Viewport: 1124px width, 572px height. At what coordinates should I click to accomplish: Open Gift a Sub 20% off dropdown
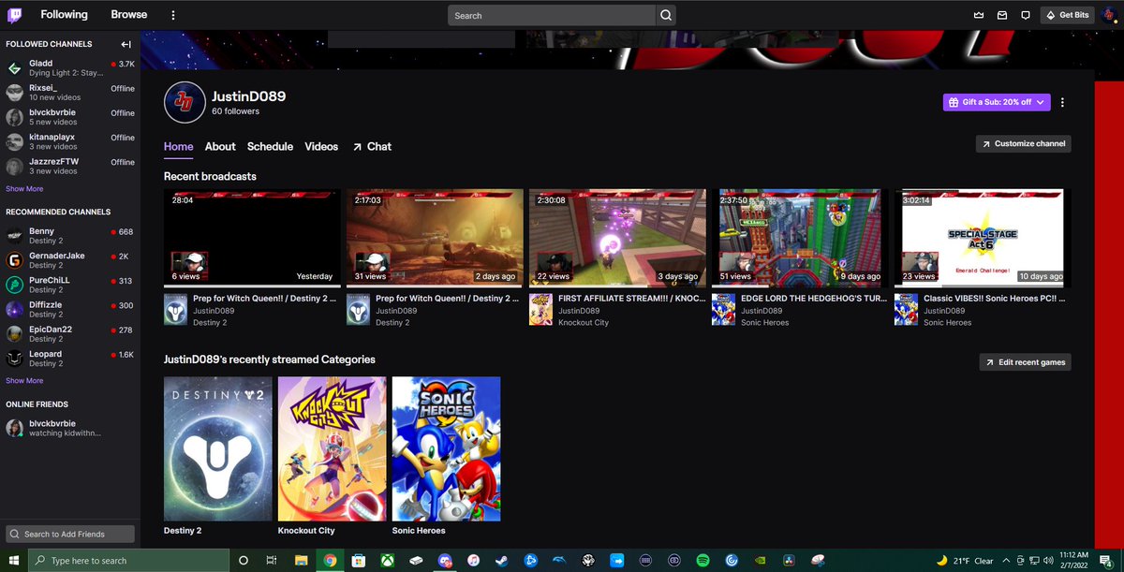click(x=997, y=103)
